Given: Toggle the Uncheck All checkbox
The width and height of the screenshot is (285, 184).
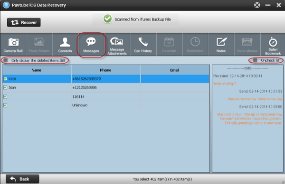Looking at the screenshot, I should click(x=256, y=60).
